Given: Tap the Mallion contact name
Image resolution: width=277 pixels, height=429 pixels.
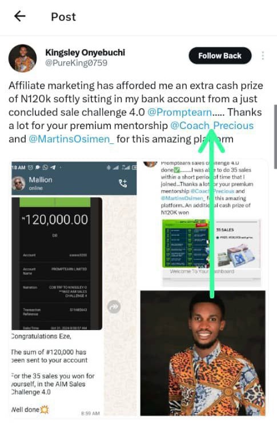Looking at the screenshot, I should click(41, 180).
